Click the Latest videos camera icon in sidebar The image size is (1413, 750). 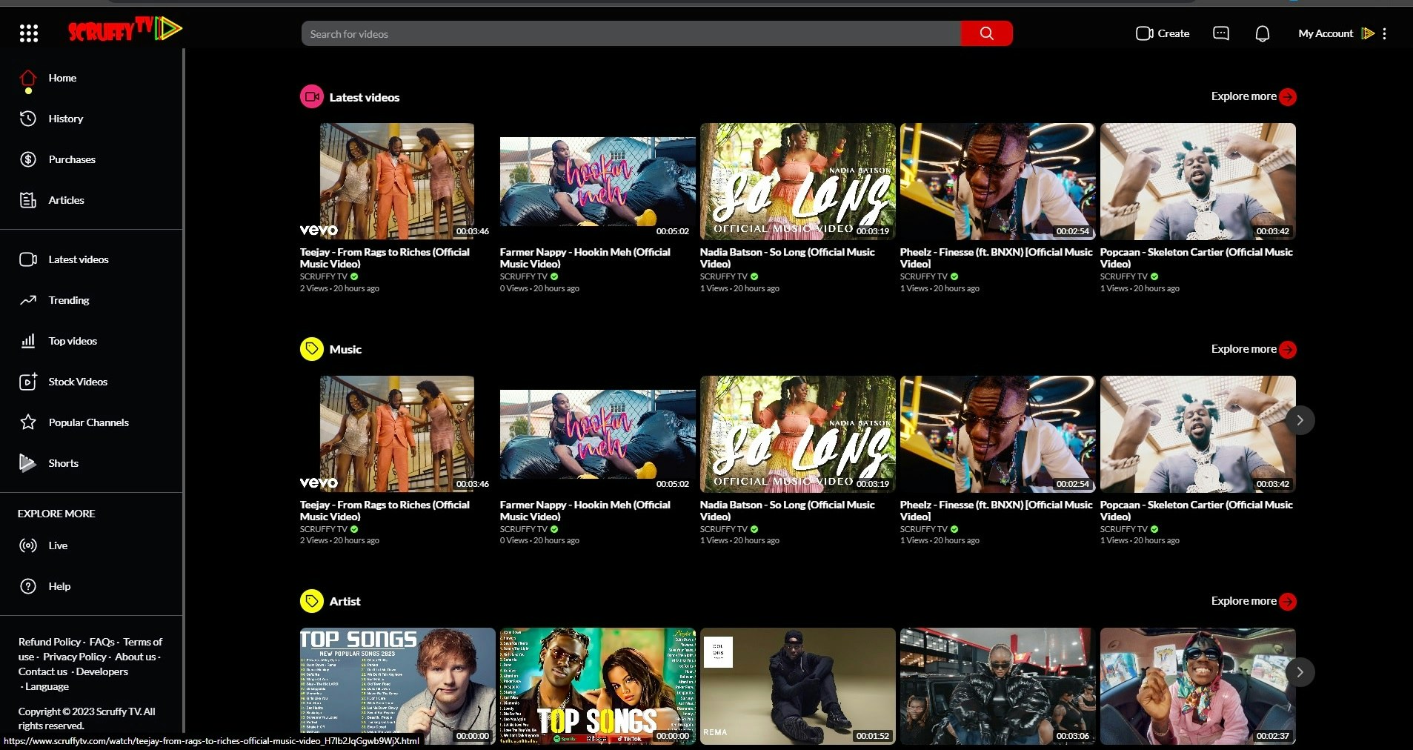28,259
